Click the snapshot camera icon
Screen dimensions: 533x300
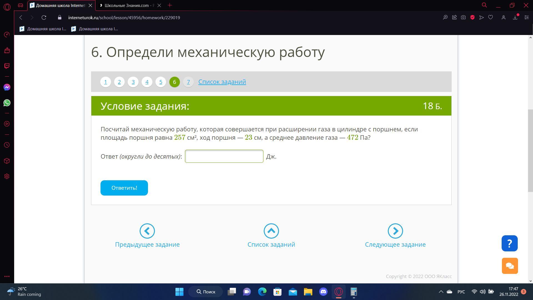pyautogui.click(x=463, y=17)
